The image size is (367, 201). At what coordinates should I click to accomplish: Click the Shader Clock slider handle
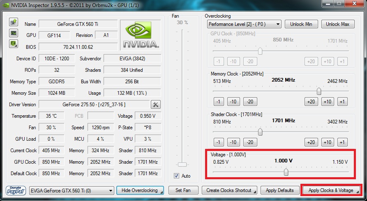260,132
